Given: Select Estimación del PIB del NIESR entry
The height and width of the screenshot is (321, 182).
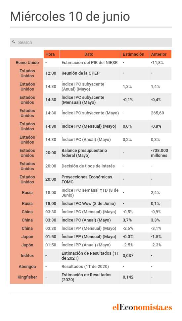Looking at the screenshot, I should click(x=89, y=63).
